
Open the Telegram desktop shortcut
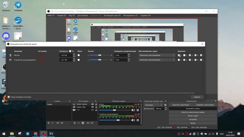click(x=18, y=6)
